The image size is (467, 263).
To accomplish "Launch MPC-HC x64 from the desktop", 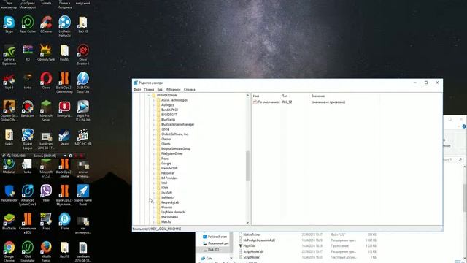I will pyautogui.click(x=82, y=137).
